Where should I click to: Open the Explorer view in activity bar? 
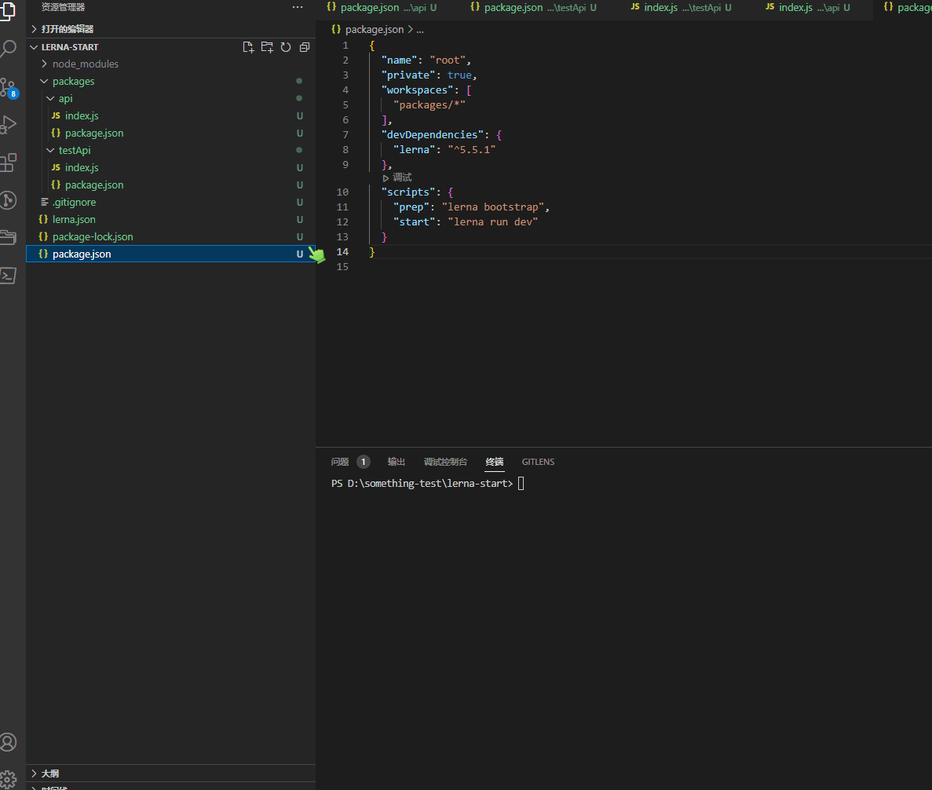click(x=8, y=11)
